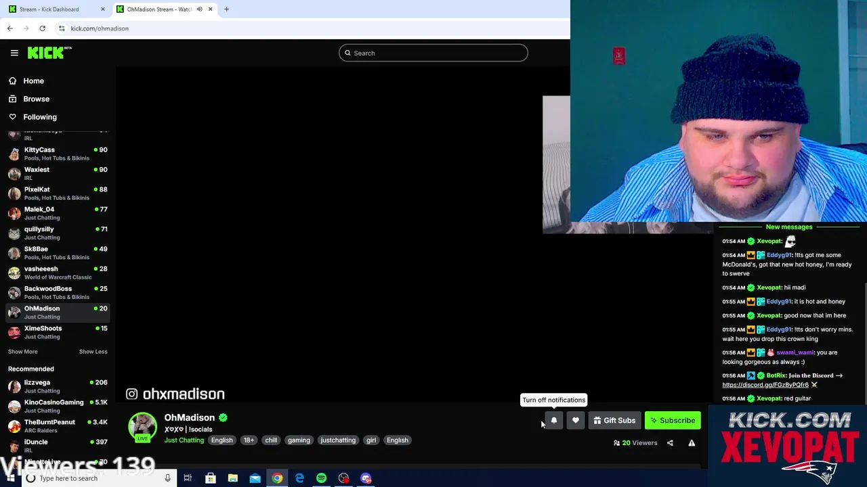The height and width of the screenshot is (487, 867).
Task: Open Sk8Bae channel from sidebar
Action: tap(58, 253)
